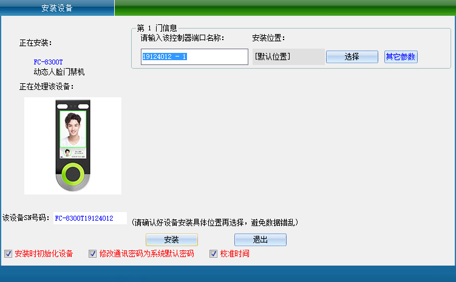Screen dimensions: 456x282
Task: Switch to the 安装设备 tab
Action: [x=56, y=8]
